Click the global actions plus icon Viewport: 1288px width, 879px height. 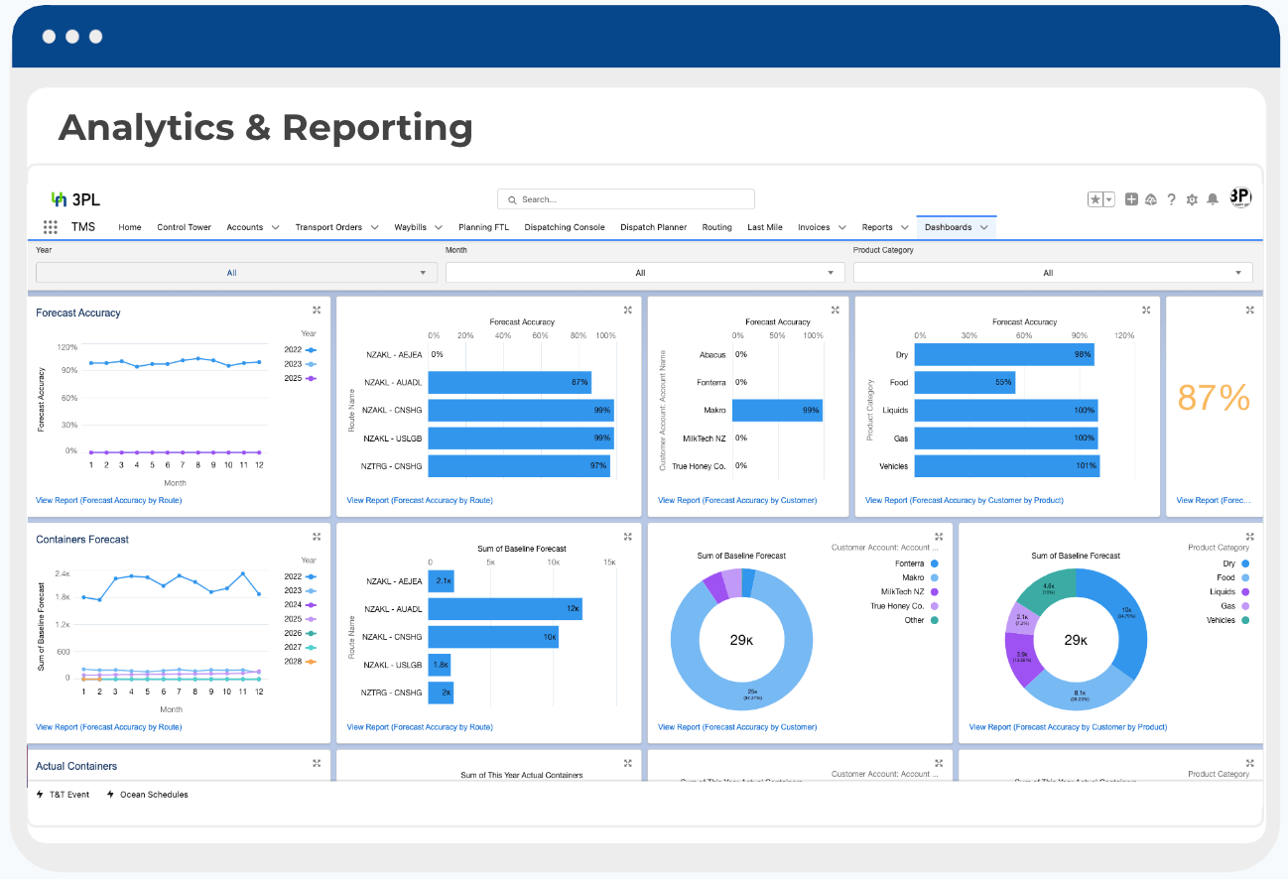(1131, 199)
